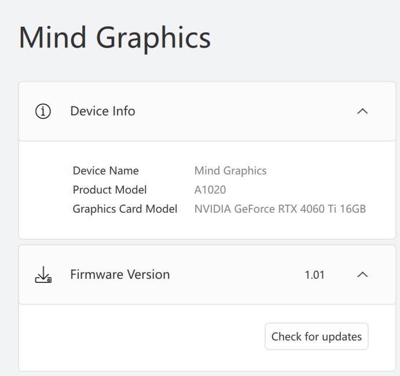Click the blank area right of page title

point(307,38)
